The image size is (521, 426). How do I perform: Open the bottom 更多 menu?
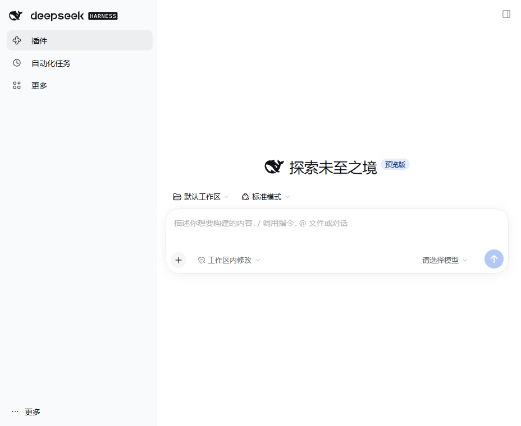click(x=26, y=412)
